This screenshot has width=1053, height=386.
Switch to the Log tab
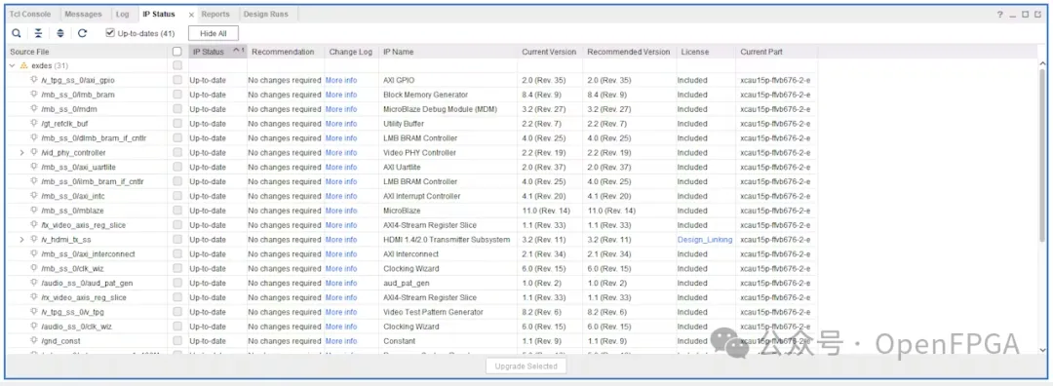(x=122, y=14)
